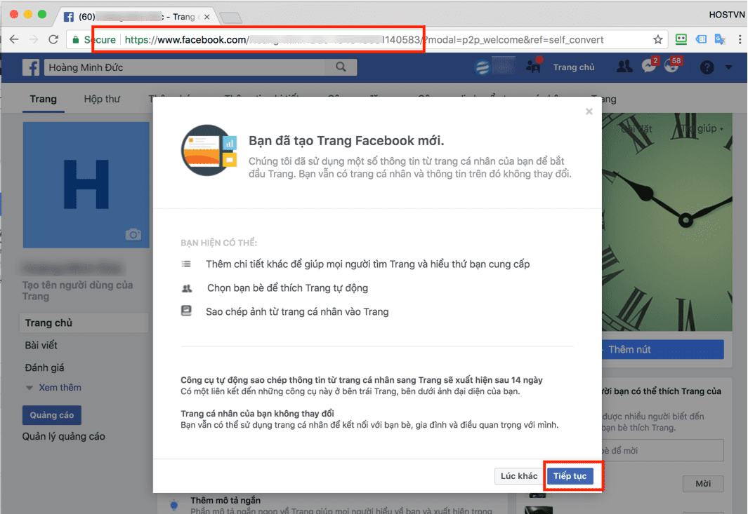Click the address bar URL
The height and width of the screenshot is (514, 748).
click(x=362, y=39)
